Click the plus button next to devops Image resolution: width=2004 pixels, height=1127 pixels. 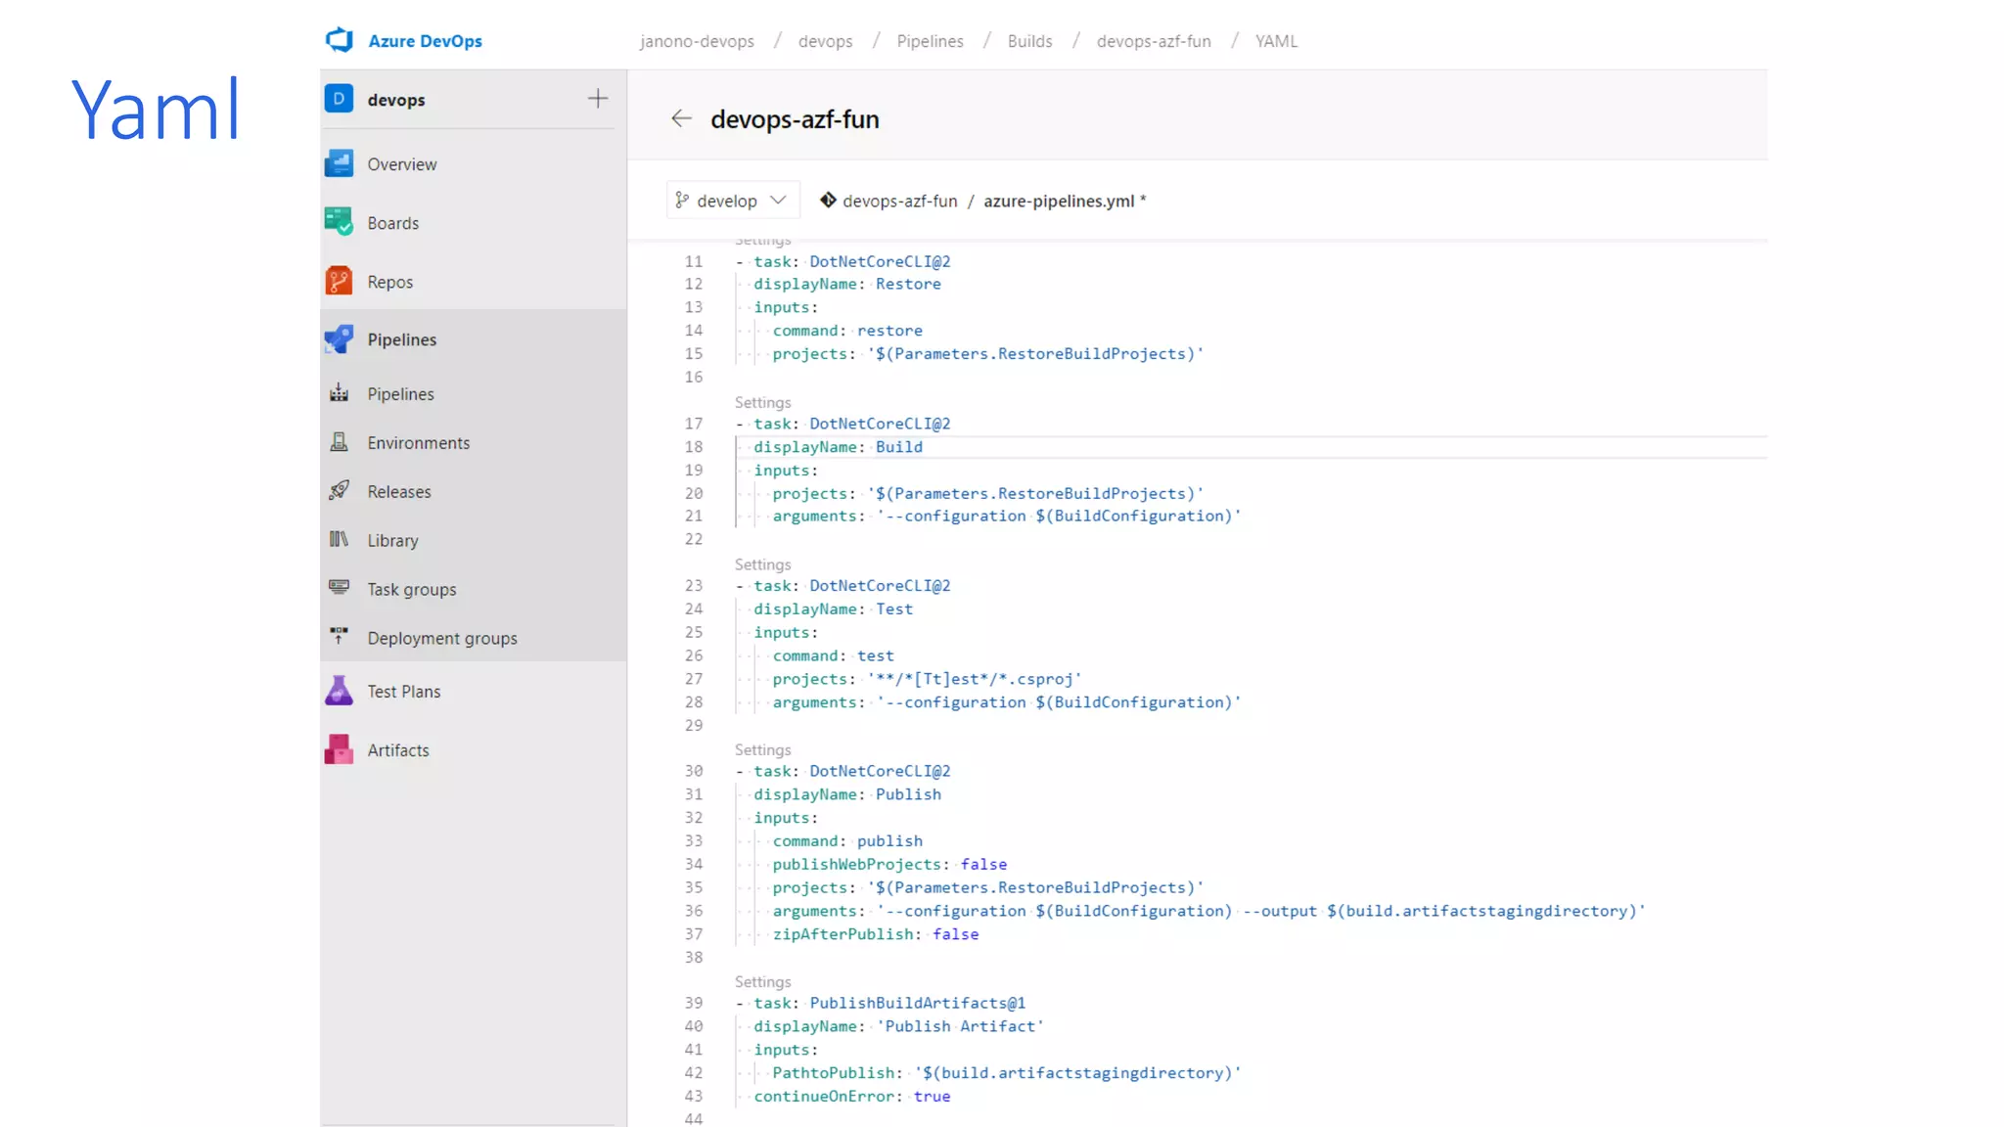tap(597, 99)
